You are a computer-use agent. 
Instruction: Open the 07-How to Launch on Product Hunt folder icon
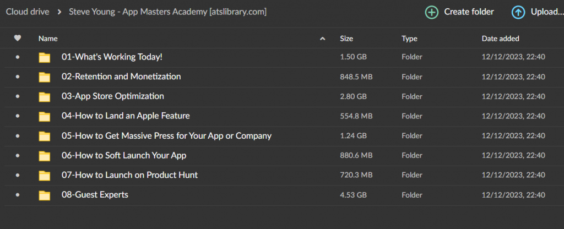[x=45, y=176]
